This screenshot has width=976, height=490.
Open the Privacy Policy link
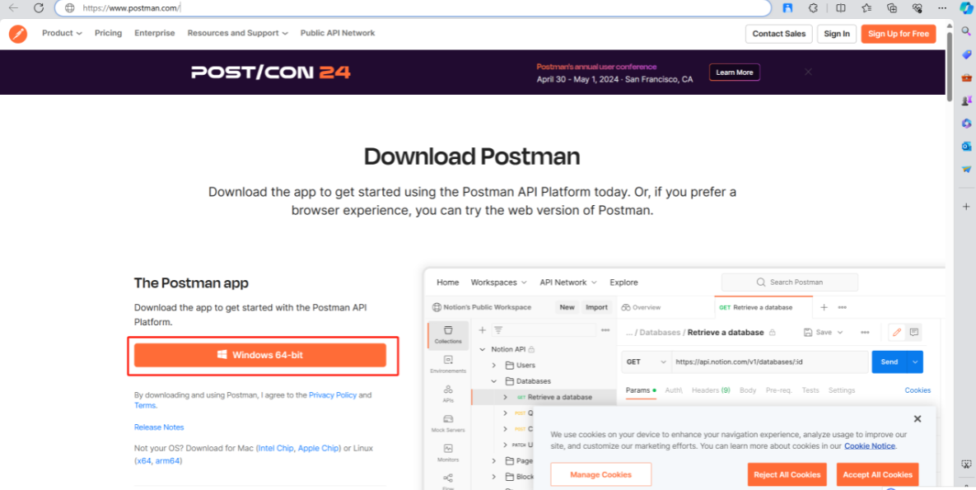point(333,394)
